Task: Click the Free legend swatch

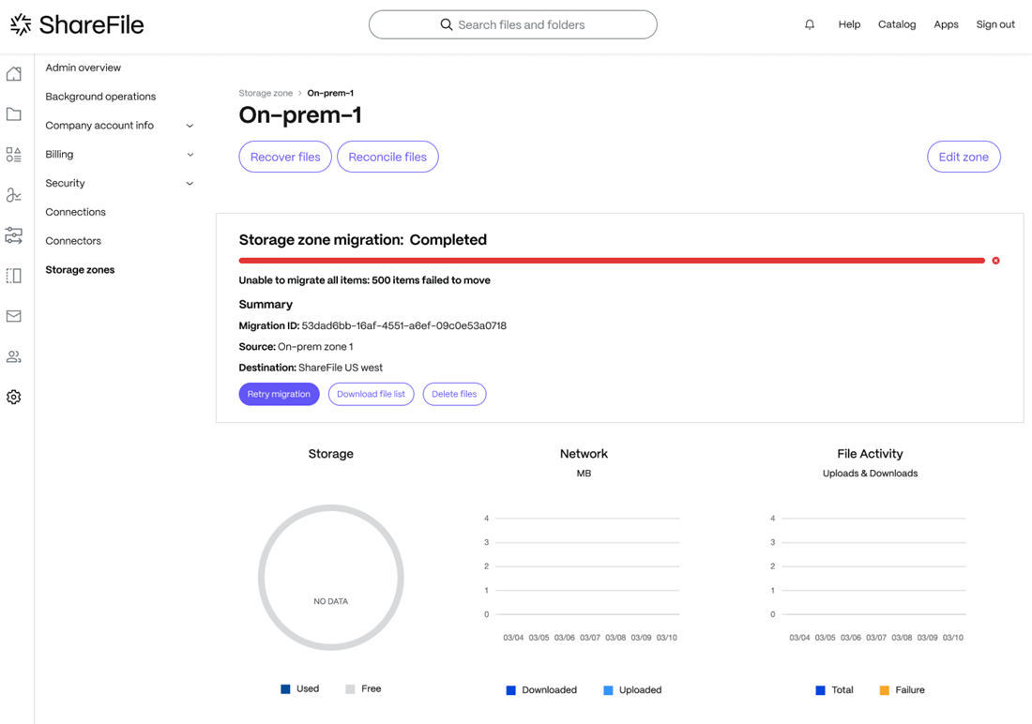Action: pyautogui.click(x=350, y=689)
